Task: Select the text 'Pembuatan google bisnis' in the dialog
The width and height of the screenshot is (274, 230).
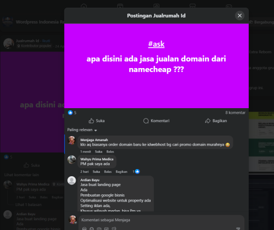Action: [x=102, y=195]
